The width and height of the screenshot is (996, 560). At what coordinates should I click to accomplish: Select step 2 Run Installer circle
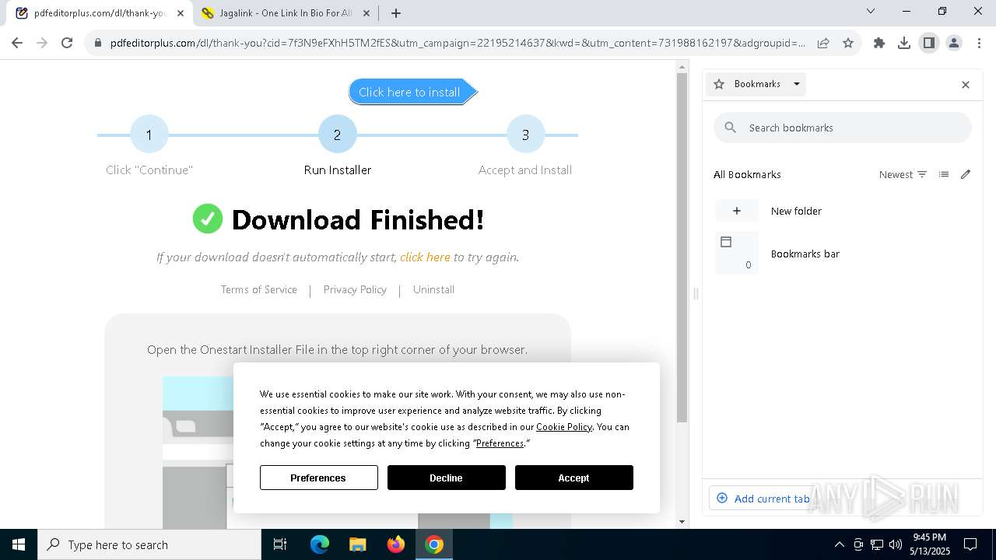point(337,135)
